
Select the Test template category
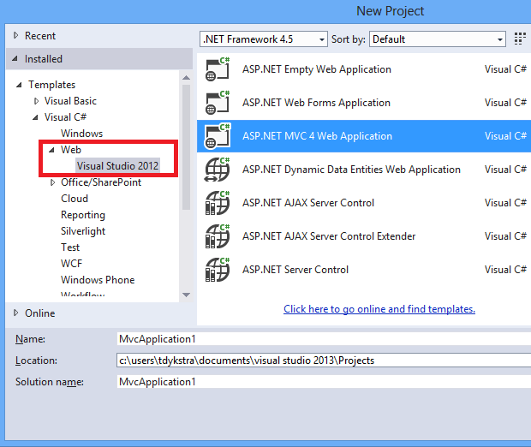(x=70, y=247)
